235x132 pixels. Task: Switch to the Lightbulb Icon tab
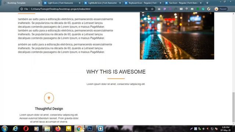[x=102, y=3]
